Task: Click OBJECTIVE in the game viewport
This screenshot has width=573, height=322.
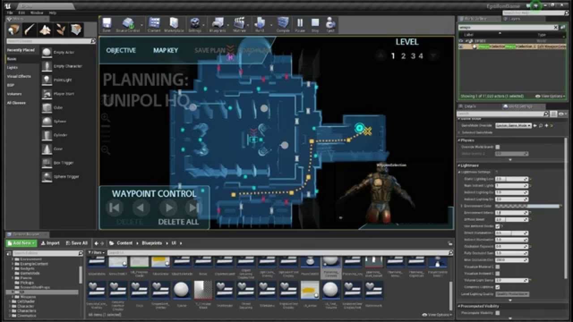Action: click(x=121, y=51)
